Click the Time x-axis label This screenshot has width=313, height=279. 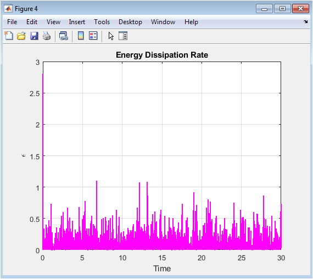pos(162,269)
